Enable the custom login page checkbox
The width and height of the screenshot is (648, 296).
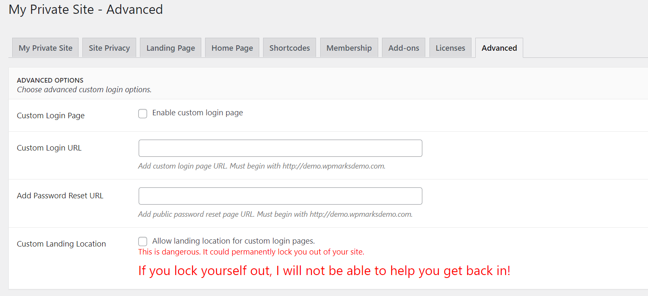pyautogui.click(x=142, y=113)
